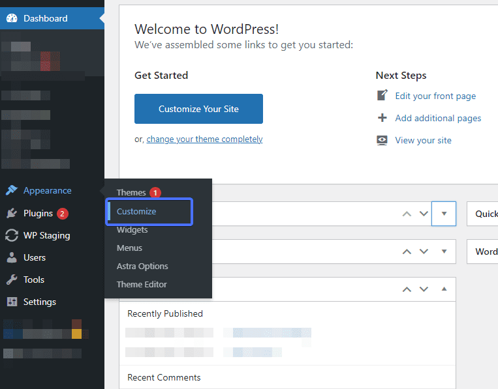Image resolution: width=498 pixels, height=389 pixels.
Task: Click the Dashboard gauge icon
Action: pos(12,18)
